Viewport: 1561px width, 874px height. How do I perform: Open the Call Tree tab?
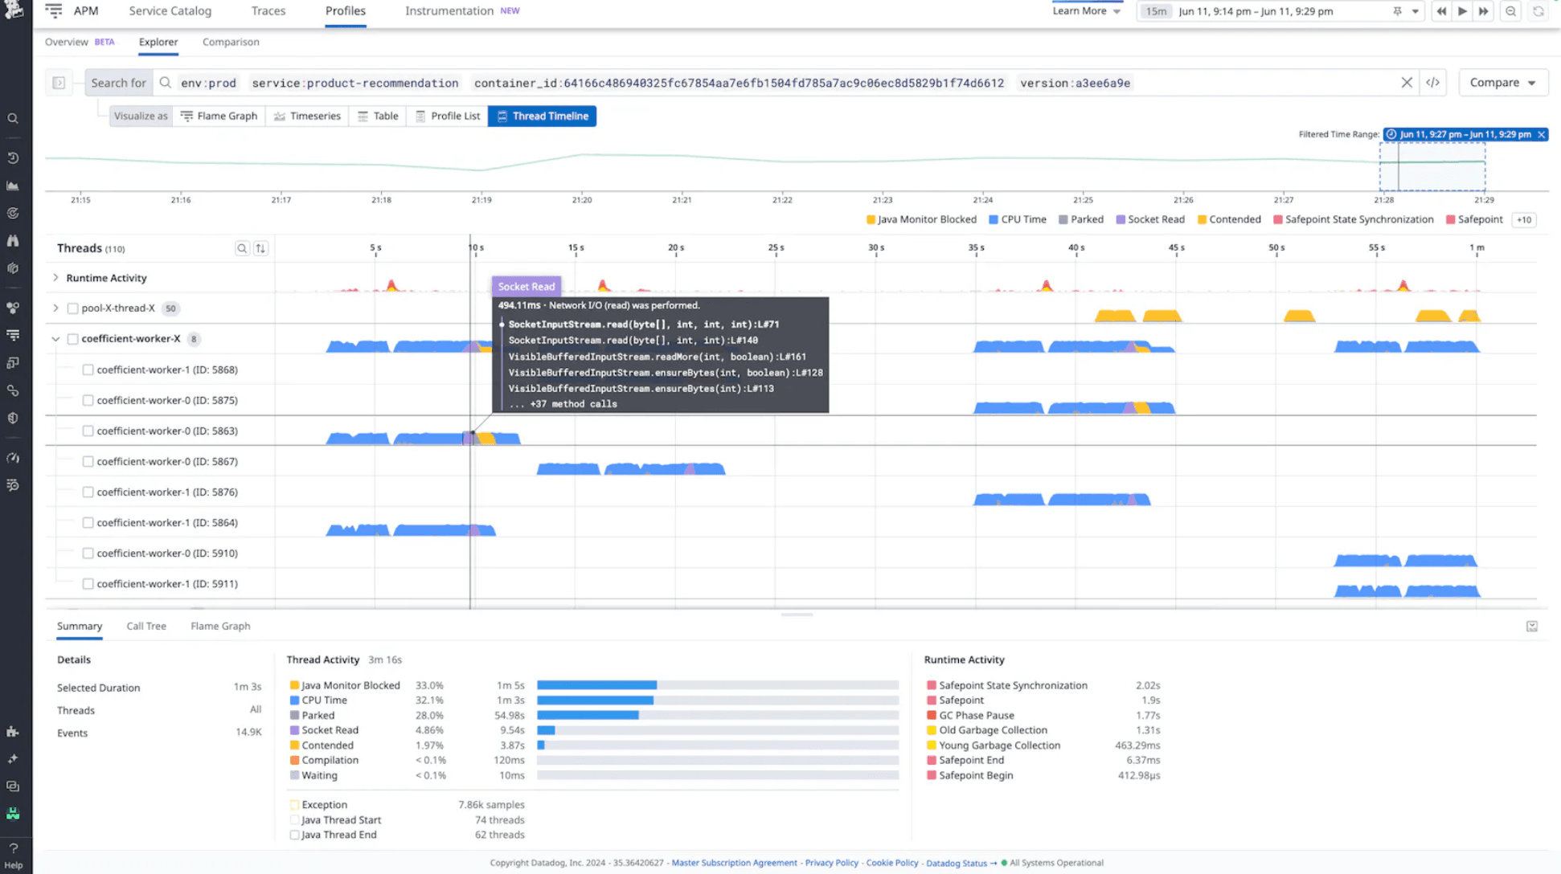[x=146, y=627]
